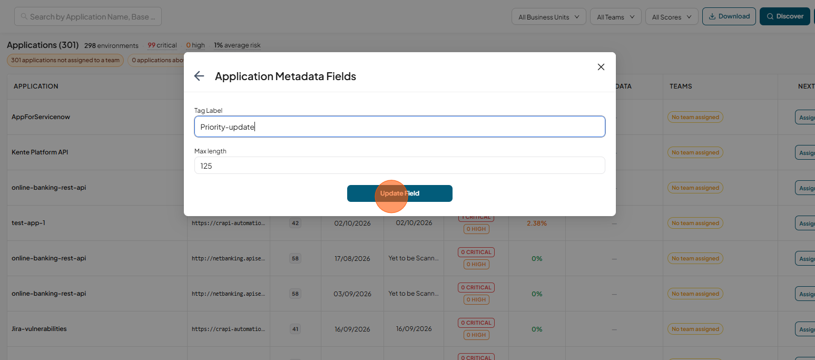
Task: Open the Kente Platform API application row
Action: tap(40, 152)
